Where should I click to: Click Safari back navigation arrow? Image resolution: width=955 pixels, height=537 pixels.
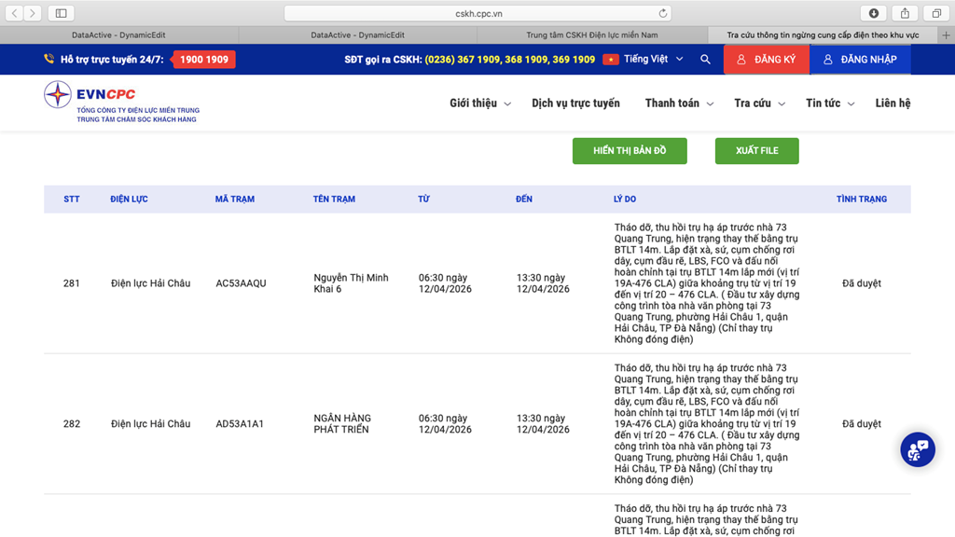pos(15,13)
